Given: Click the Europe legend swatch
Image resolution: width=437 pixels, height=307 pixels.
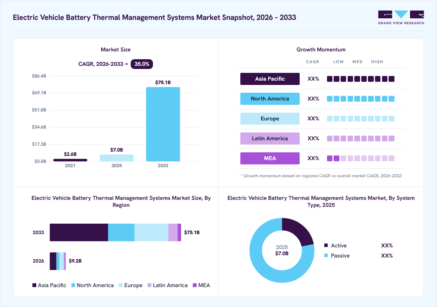Looking at the screenshot, I should click(121, 285).
